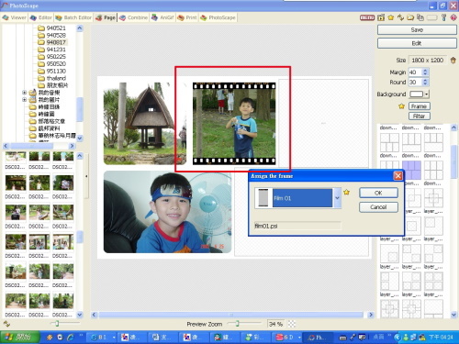Image resolution: width=459 pixels, height=344 pixels.
Task: Click template list scroll down arrow
Action: click(x=453, y=315)
